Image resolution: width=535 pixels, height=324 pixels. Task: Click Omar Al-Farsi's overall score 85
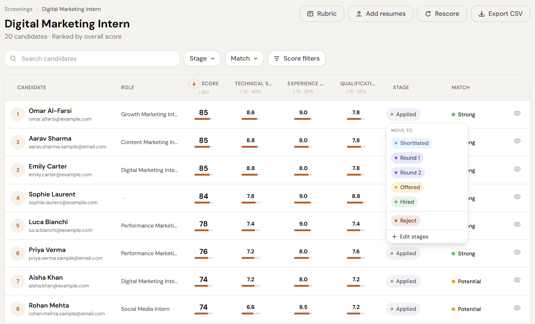[203, 113]
